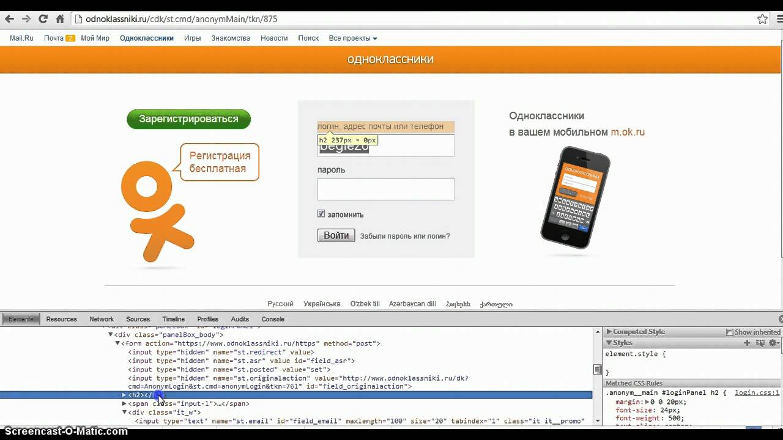Click the Mail.Ru link
This screenshot has width=783, height=440.
pos(21,38)
